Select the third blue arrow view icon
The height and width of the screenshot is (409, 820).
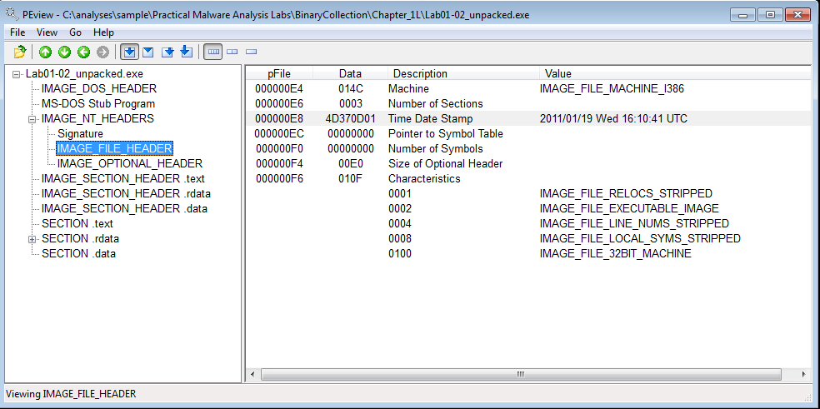167,52
